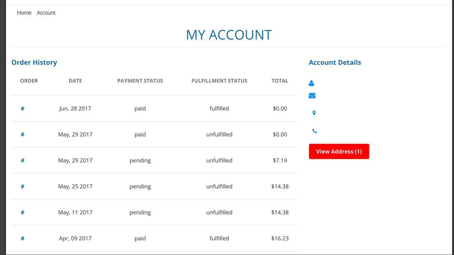
Task: Click the map pin location icon
Action: (x=314, y=113)
